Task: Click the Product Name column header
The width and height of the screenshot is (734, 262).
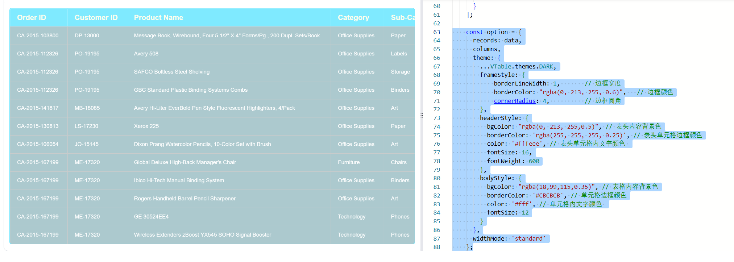Action: click(229, 17)
